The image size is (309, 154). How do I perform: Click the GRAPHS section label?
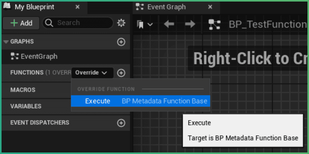point(22,42)
